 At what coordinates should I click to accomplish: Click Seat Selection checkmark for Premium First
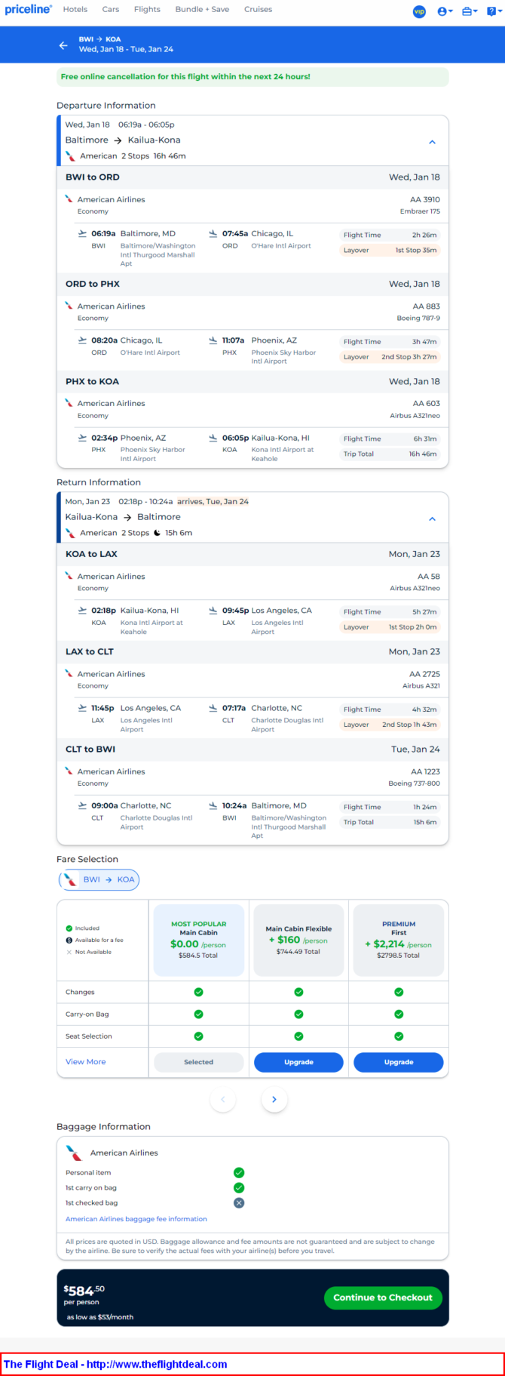[399, 1036]
